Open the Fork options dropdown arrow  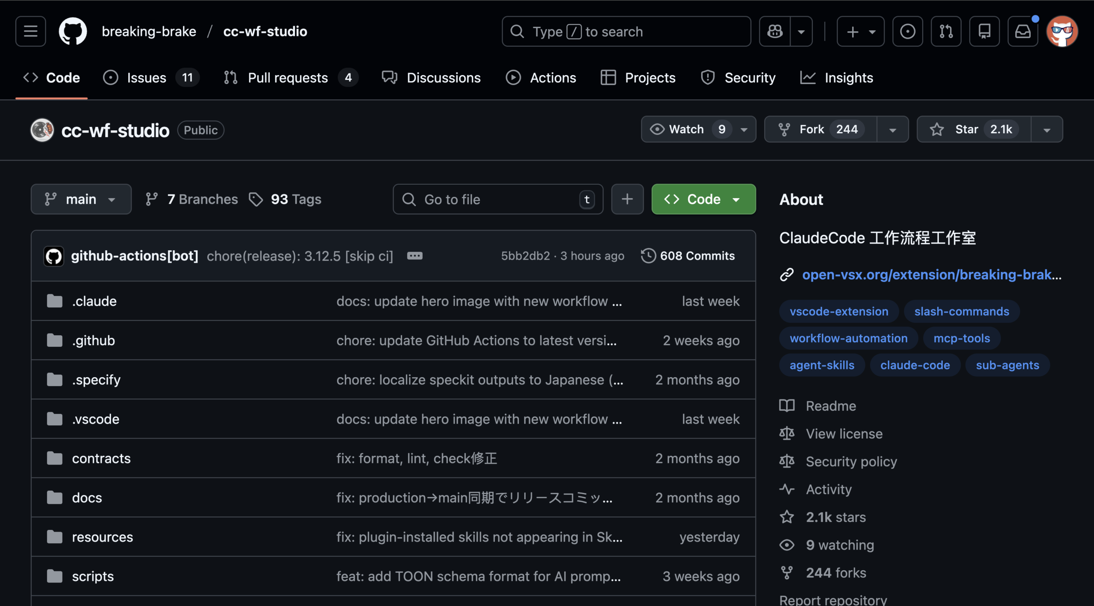tap(893, 129)
